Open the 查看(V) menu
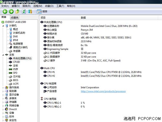The image size is (162, 122). coord(16,6)
